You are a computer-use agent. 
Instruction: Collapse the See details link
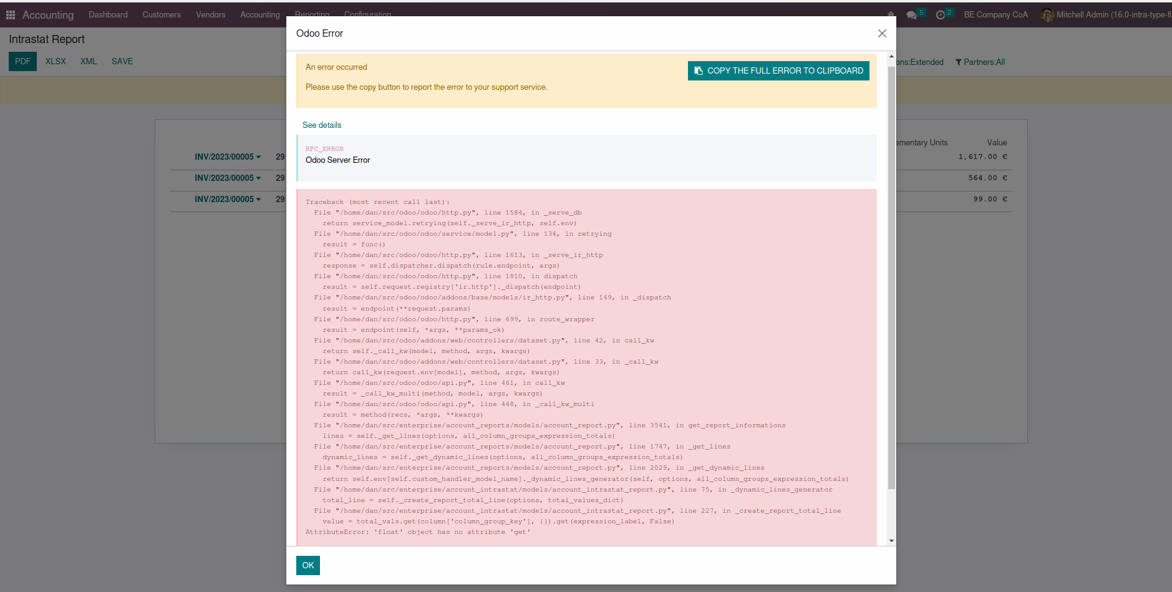[x=322, y=125]
